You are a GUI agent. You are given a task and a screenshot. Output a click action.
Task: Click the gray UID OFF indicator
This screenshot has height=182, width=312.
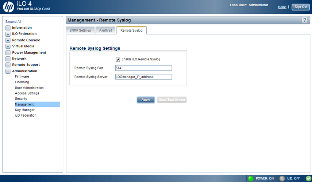coord(282,178)
